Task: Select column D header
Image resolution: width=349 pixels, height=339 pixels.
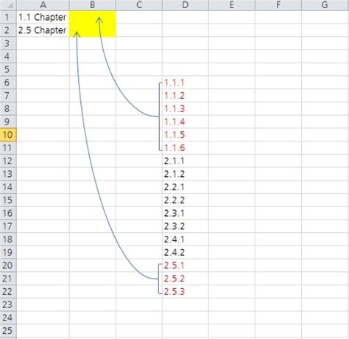Action: click(x=186, y=5)
